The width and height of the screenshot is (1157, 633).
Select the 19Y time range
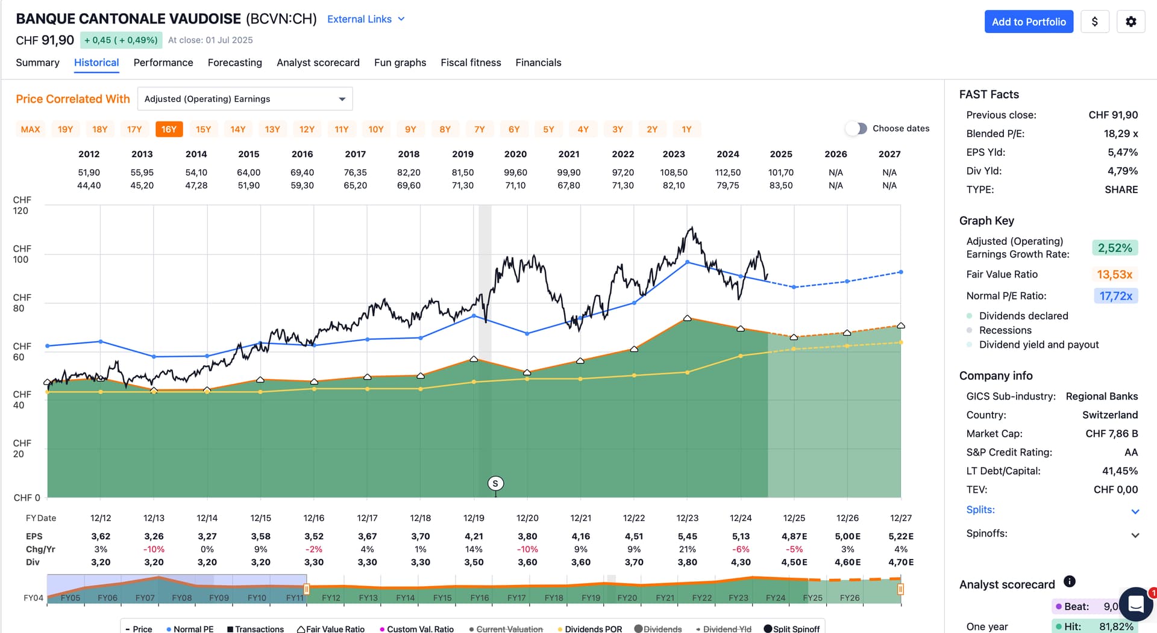pyautogui.click(x=65, y=129)
